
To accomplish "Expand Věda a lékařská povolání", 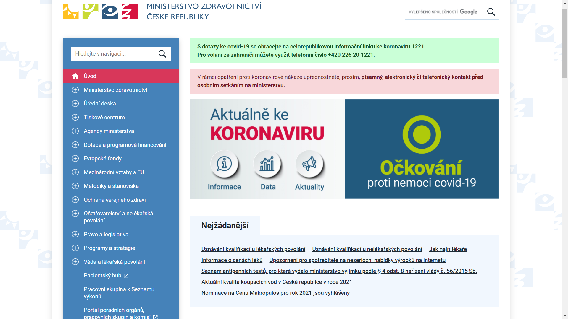I will click(75, 262).
